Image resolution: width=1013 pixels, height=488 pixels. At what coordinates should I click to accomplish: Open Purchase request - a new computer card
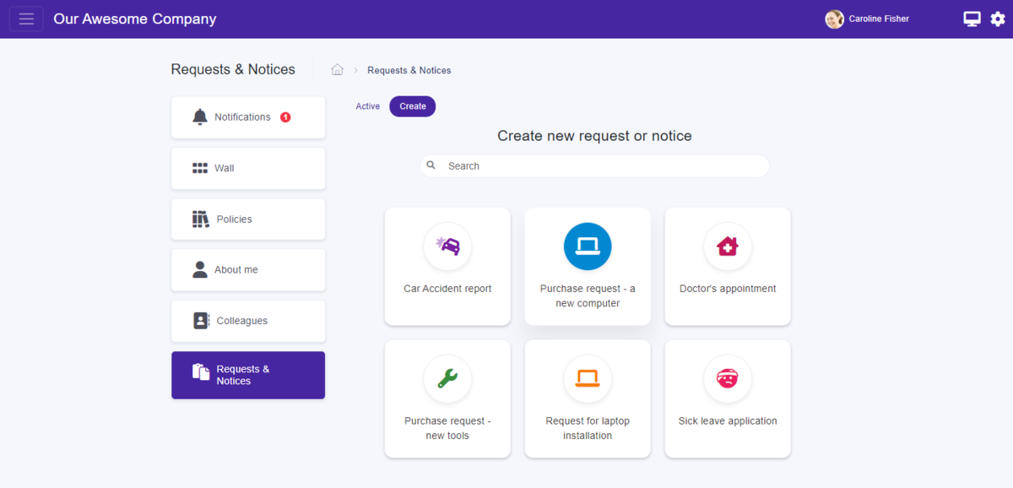pos(588,267)
